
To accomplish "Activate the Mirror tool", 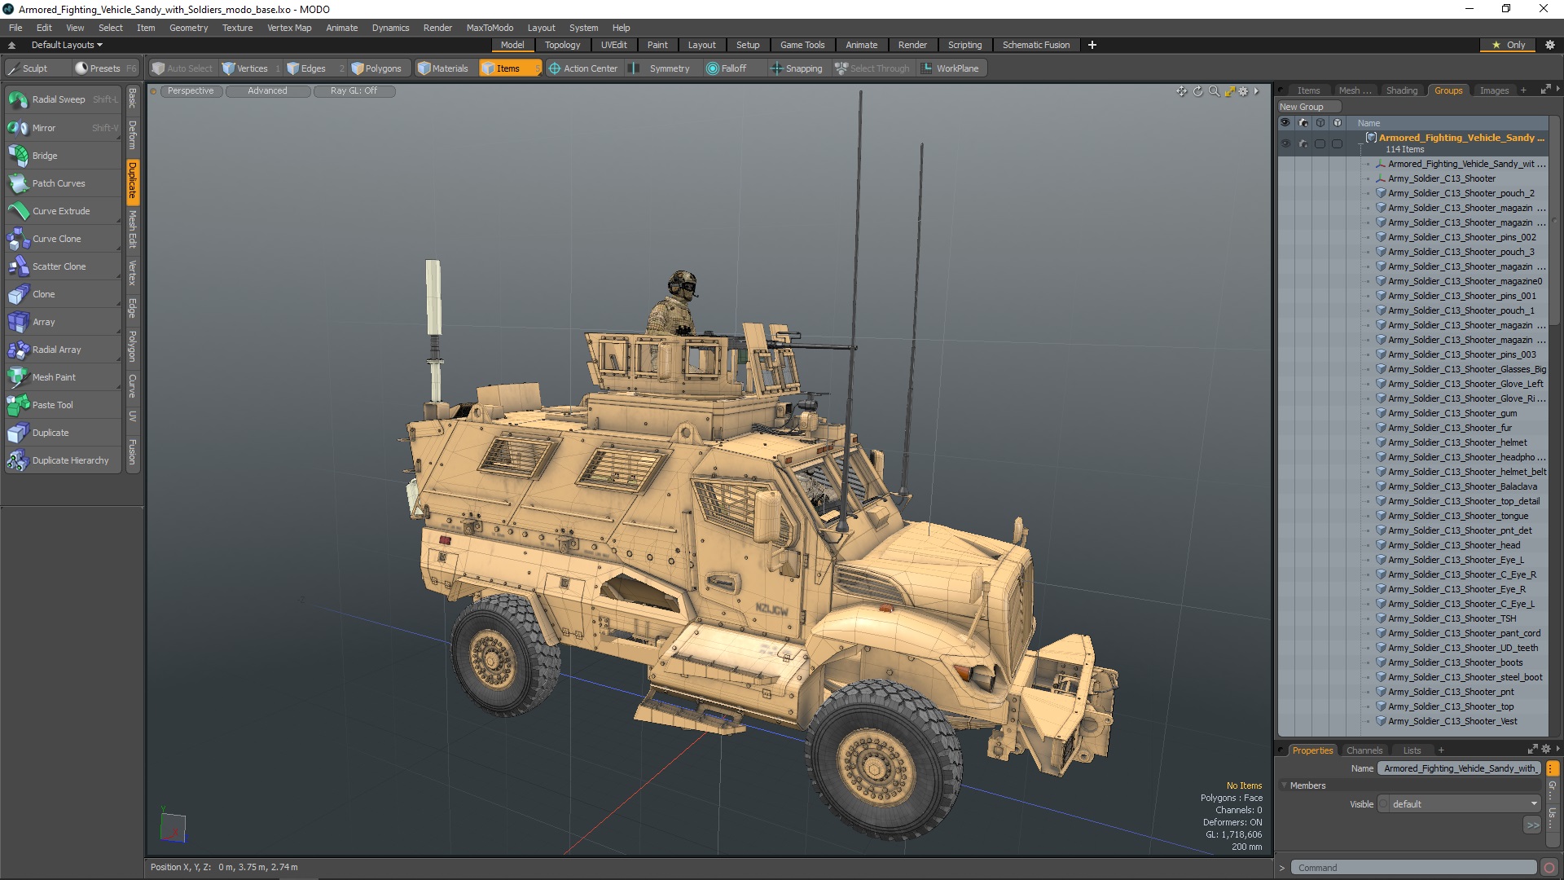I will pyautogui.click(x=63, y=128).
